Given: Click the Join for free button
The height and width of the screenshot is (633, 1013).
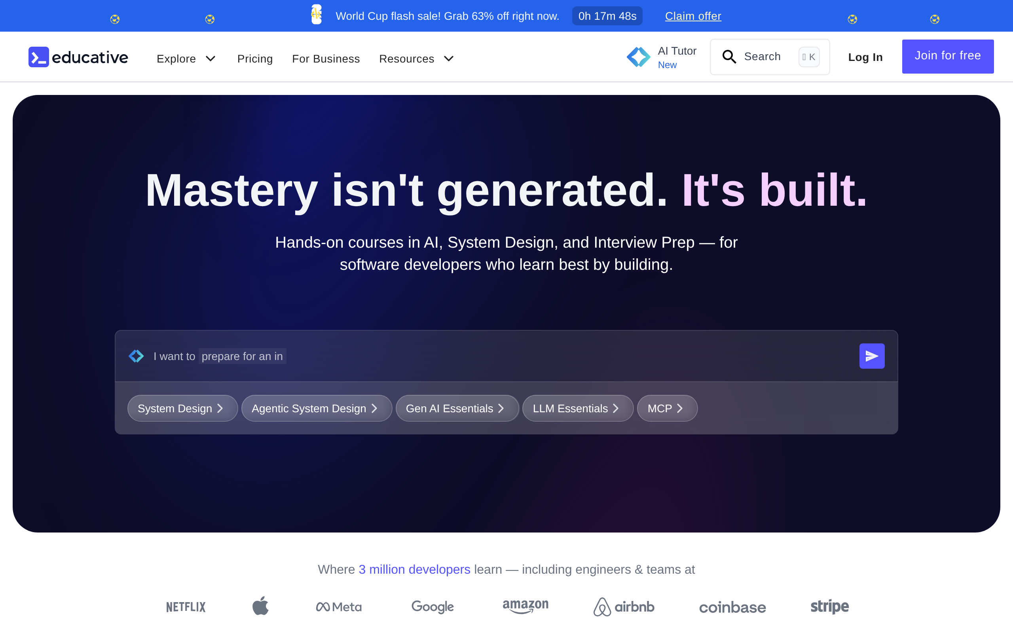Looking at the screenshot, I should tap(948, 57).
